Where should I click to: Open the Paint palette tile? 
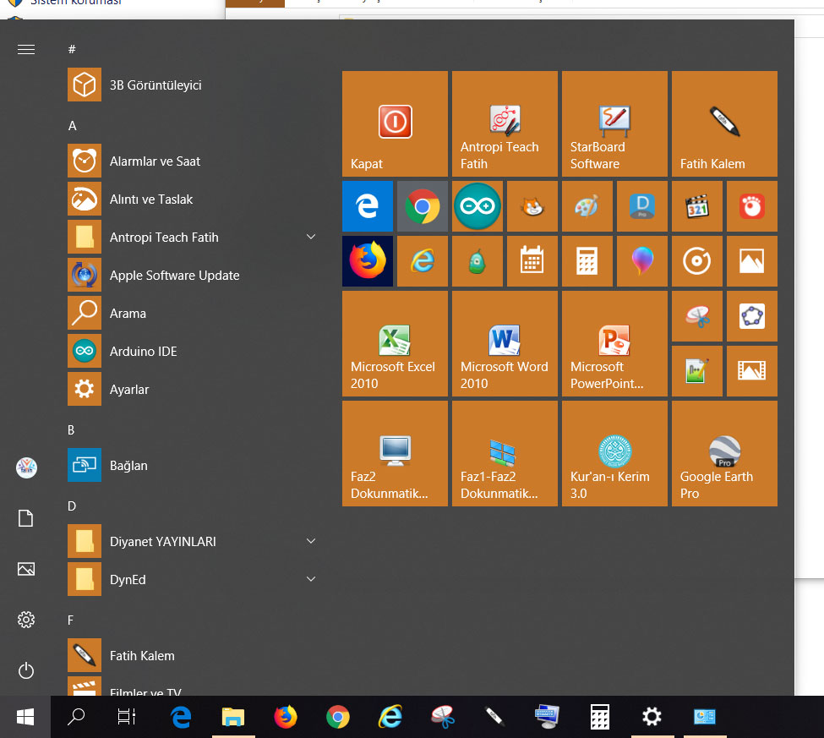(587, 206)
